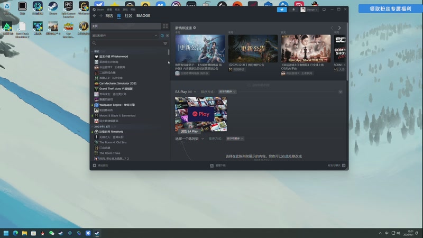Click the blue announcement megaphone icon
This screenshot has height=238, width=423.
(x=282, y=10)
